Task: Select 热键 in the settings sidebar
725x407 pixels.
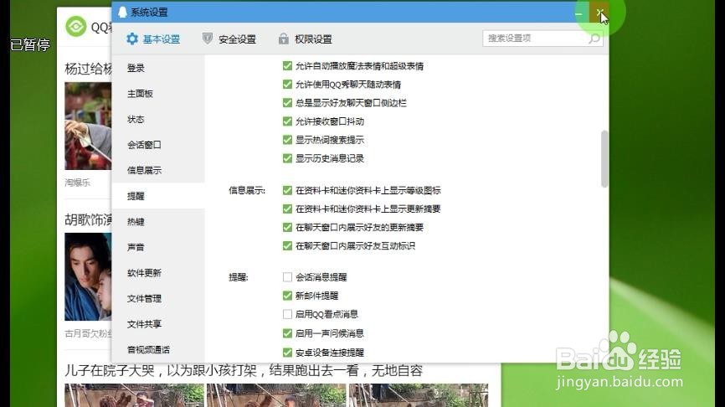Action: coord(158,222)
